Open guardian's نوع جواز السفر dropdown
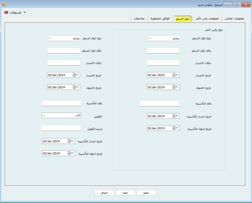Screen dimensions: 252x203 pos(163,38)
